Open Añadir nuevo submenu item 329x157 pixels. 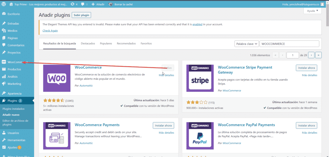pyautogui.click(x=11, y=114)
